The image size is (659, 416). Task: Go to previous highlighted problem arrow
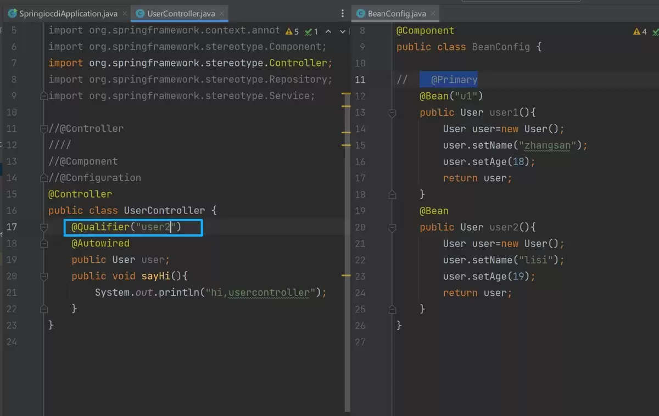click(x=328, y=32)
